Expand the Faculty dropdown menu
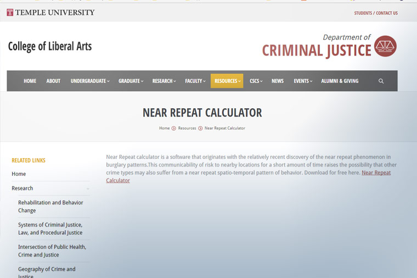417x278 pixels. [x=195, y=81]
